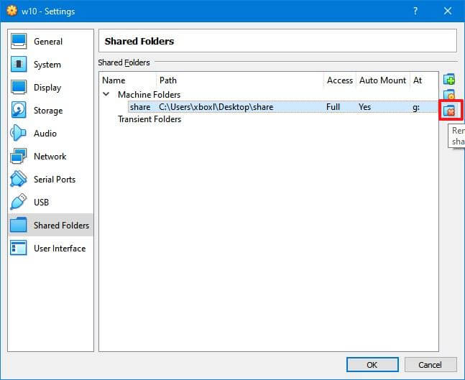465x380 pixels.
Task: Click the path C:\Users\xboxl\Desktop\share
Action: click(216, 107)
